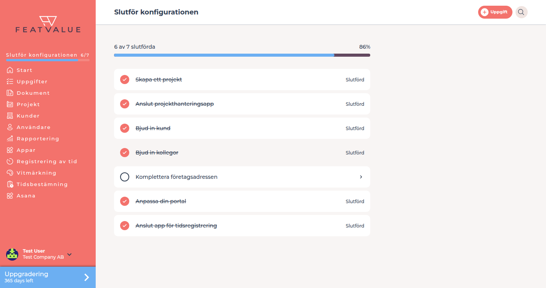This screenshot has height=288, width=546.
Task: Toggle the Bjud in kund checkmark
Action: click(x=125, y=128)
